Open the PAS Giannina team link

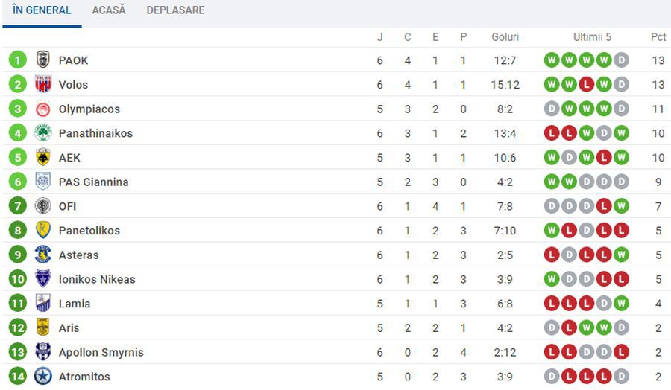[x=93, y=182]
